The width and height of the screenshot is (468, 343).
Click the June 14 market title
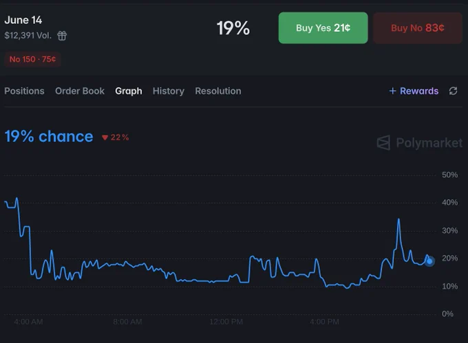point(23,20)
